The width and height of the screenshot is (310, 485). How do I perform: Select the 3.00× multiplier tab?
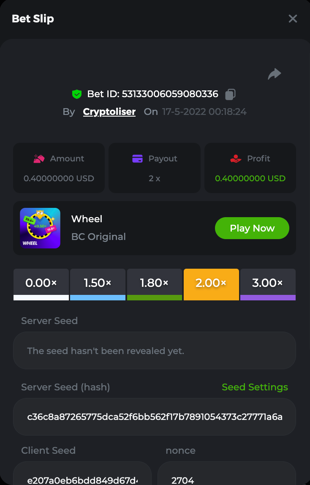[x=268, y=283]
